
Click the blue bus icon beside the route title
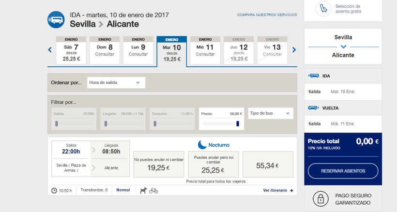coord(57,20)
